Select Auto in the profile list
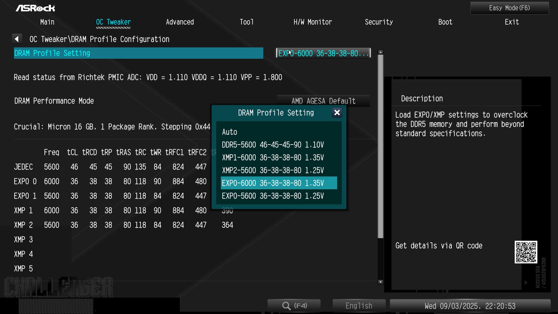This screenshot has height=314, width=558. pyautogui.click(x=279, y=132)
